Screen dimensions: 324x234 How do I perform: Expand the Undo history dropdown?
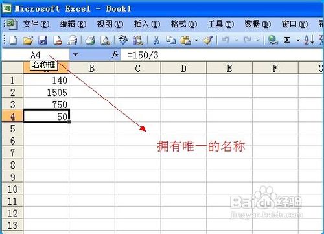point(237,40)
